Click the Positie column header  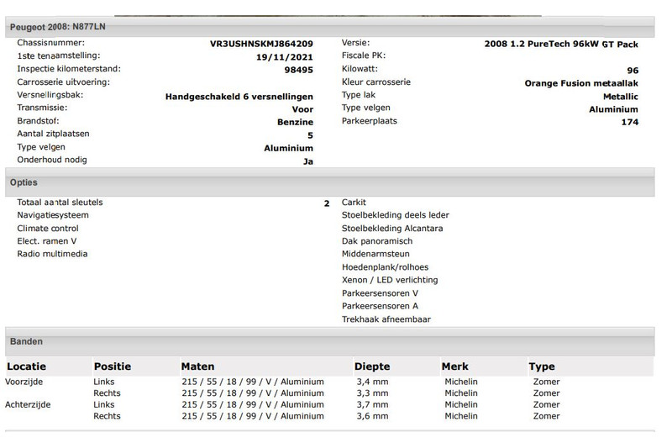pyautogui.click(x=113, y=366)
